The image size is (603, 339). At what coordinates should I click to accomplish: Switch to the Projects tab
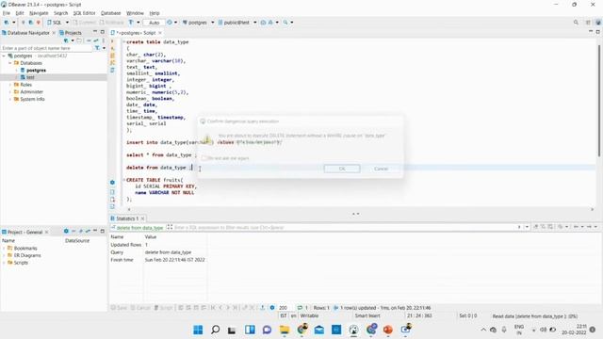71,33
